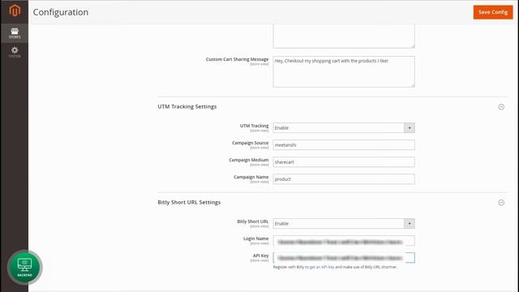Follow the 'get an API Key' link
The image size is (519, 292).
pyautogui.click(x=322, y=267)
